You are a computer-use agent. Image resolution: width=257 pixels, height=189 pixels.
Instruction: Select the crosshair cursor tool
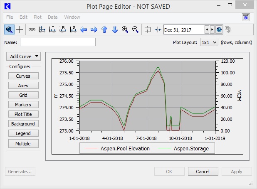tap(20, 29)
